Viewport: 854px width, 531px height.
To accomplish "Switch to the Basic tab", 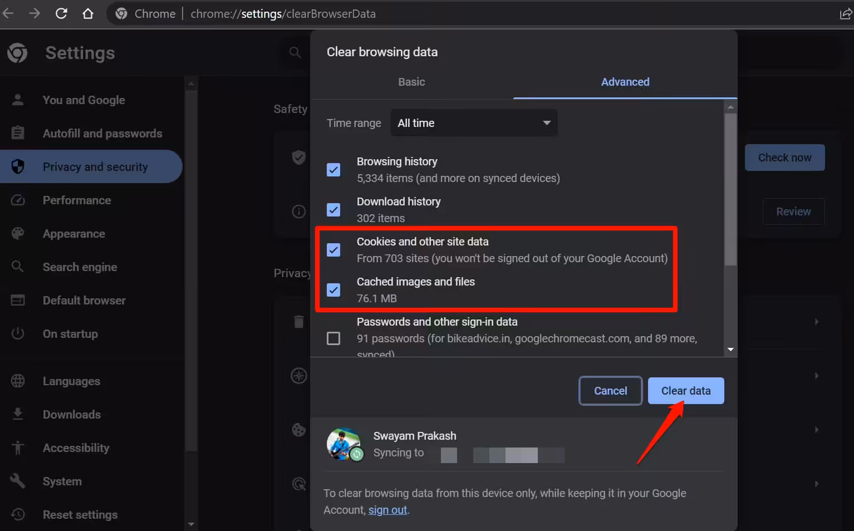I will click(x=411, y=82).
